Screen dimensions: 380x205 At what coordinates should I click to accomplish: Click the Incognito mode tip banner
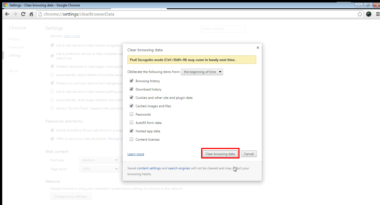pyautogui.click(x=192, y=60)
